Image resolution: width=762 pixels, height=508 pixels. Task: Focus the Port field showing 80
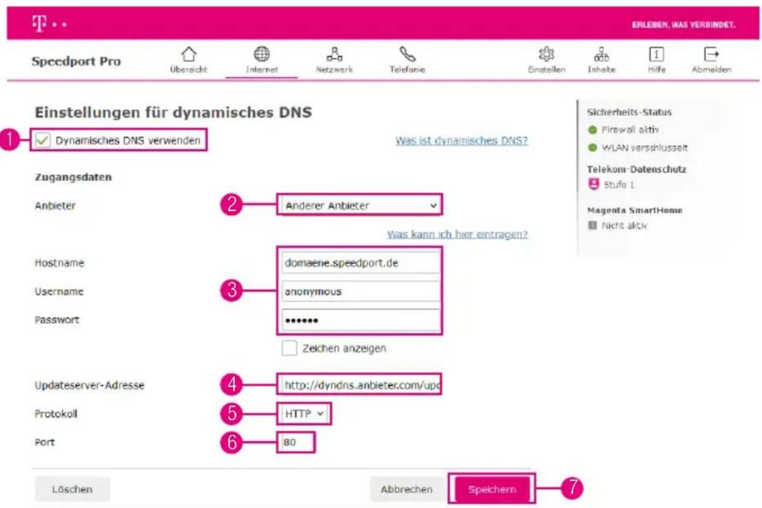click(x=297, y=442)
